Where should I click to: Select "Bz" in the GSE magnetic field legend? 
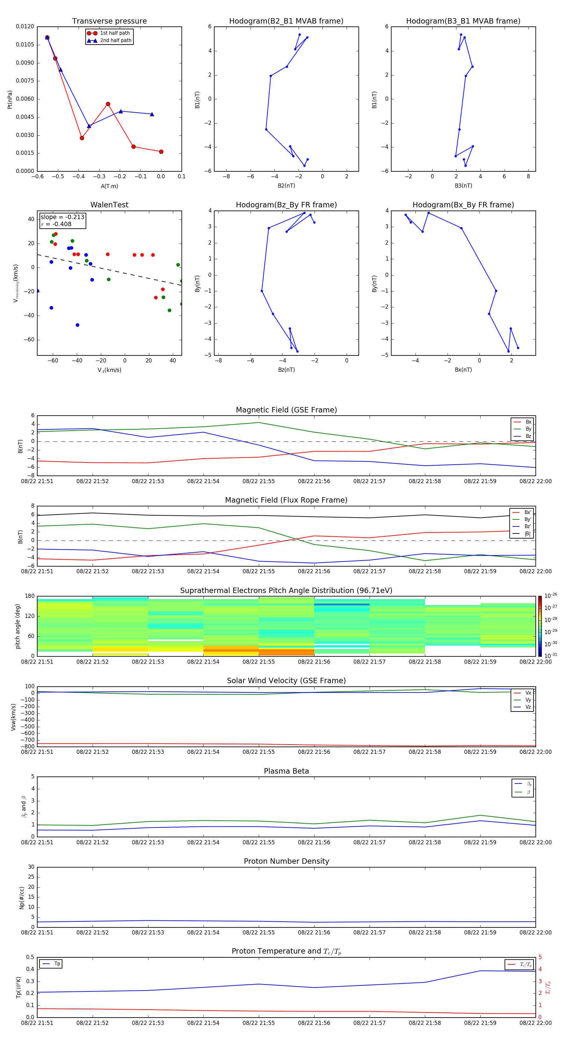click(x=522, y=436)
